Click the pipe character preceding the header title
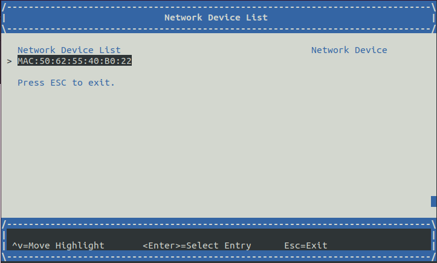Screen dimensions: 437x263 (4, 18)
